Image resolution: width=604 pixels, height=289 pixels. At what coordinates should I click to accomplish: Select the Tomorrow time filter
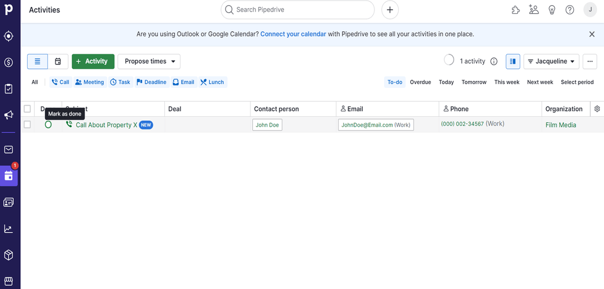pyautogui.click(x=474, y=82)
